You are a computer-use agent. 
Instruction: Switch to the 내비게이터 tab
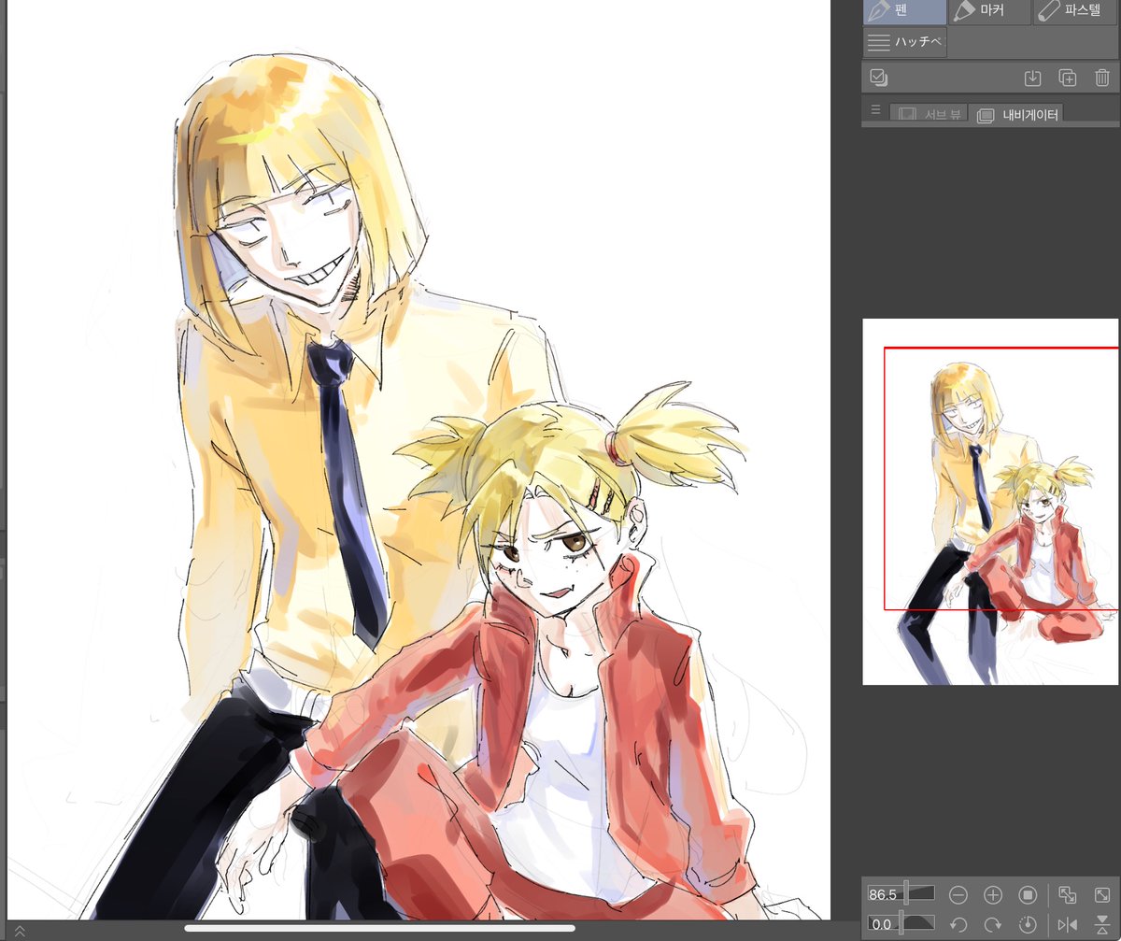1016,114
